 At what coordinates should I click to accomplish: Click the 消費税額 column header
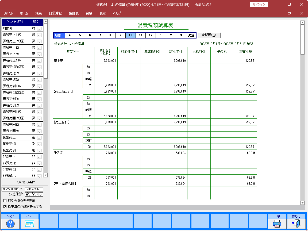pos(245,52)
